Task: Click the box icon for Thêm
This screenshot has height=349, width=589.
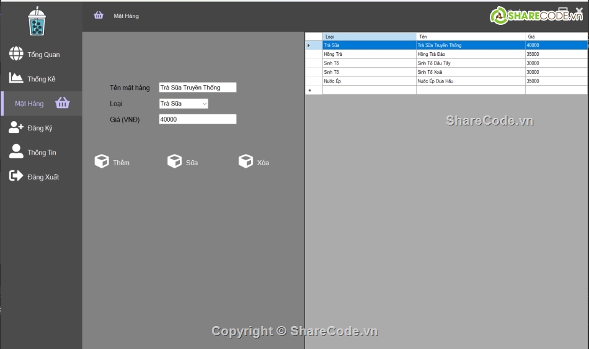Action: [x=102, y=161]
